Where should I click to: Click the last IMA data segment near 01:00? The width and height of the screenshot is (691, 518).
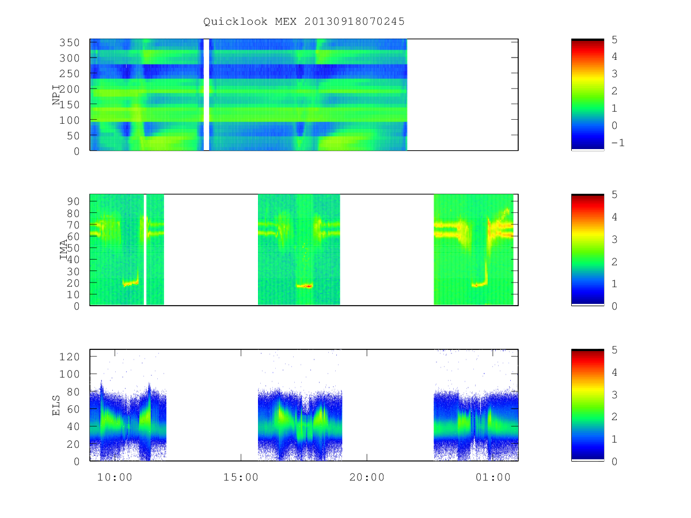click(x=473, y=249)
